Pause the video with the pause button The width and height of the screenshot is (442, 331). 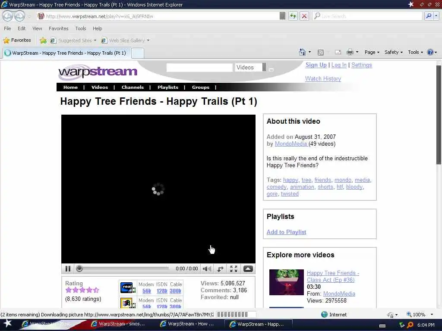68,269
